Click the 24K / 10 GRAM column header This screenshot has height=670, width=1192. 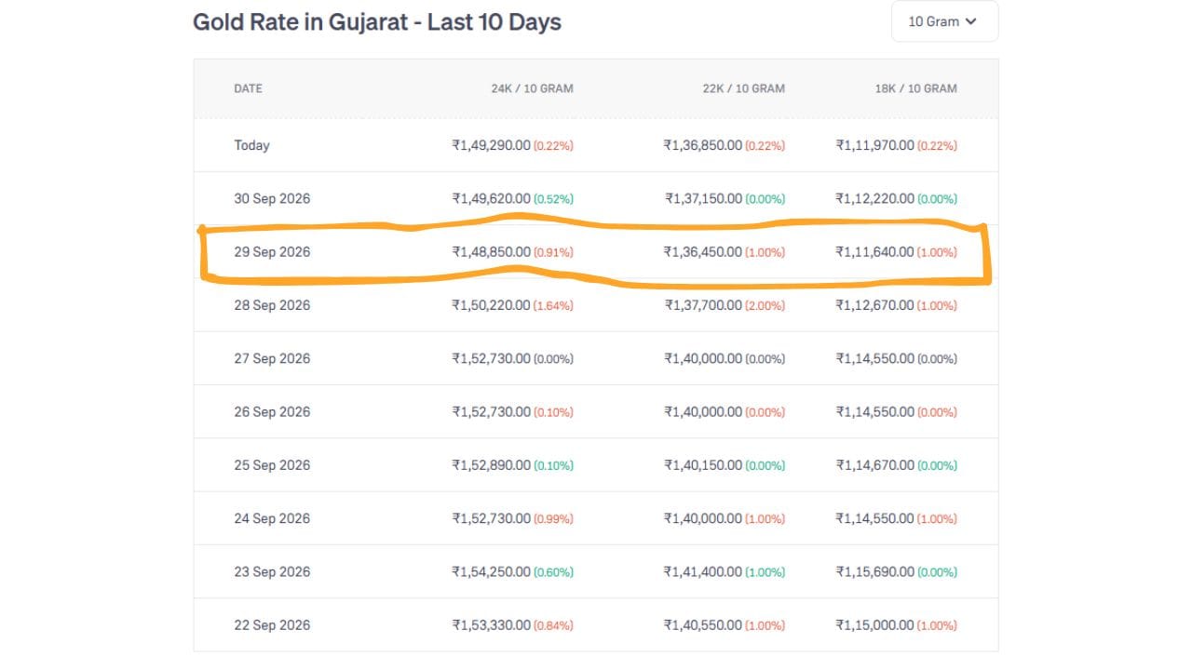532,88
